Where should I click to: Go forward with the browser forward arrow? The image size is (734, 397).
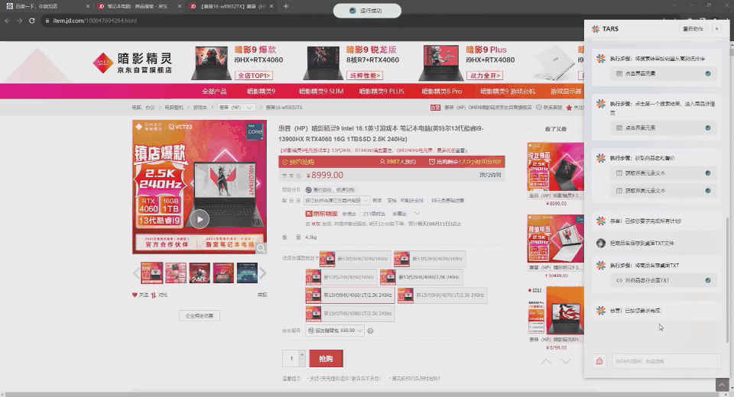pos(19,21)
